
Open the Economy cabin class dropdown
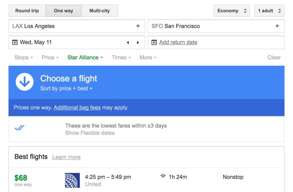pos(232,11)
